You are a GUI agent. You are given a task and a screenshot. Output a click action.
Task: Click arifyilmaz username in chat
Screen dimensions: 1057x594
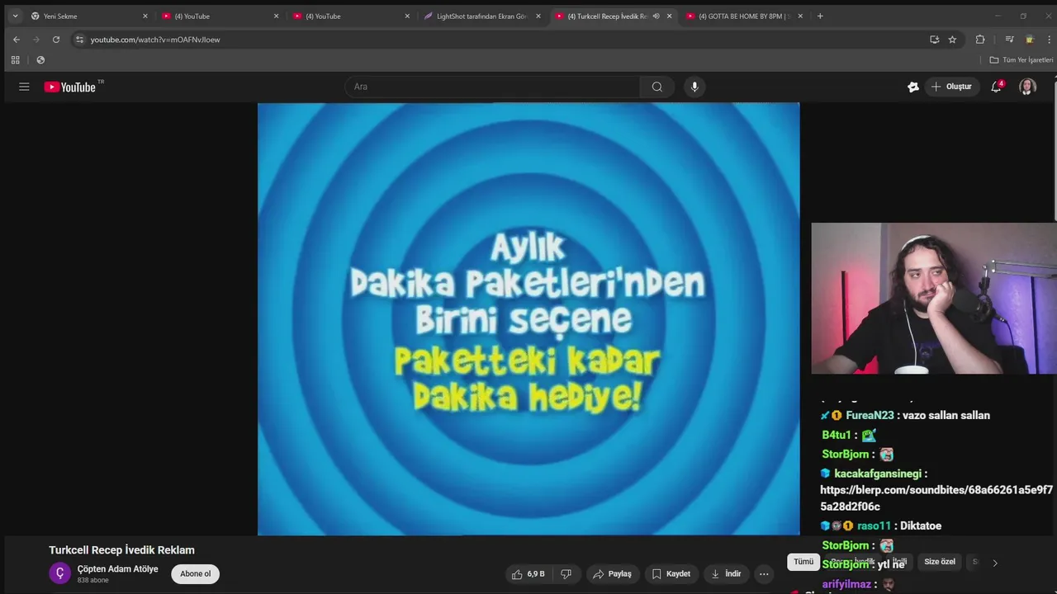click(846, 584)
